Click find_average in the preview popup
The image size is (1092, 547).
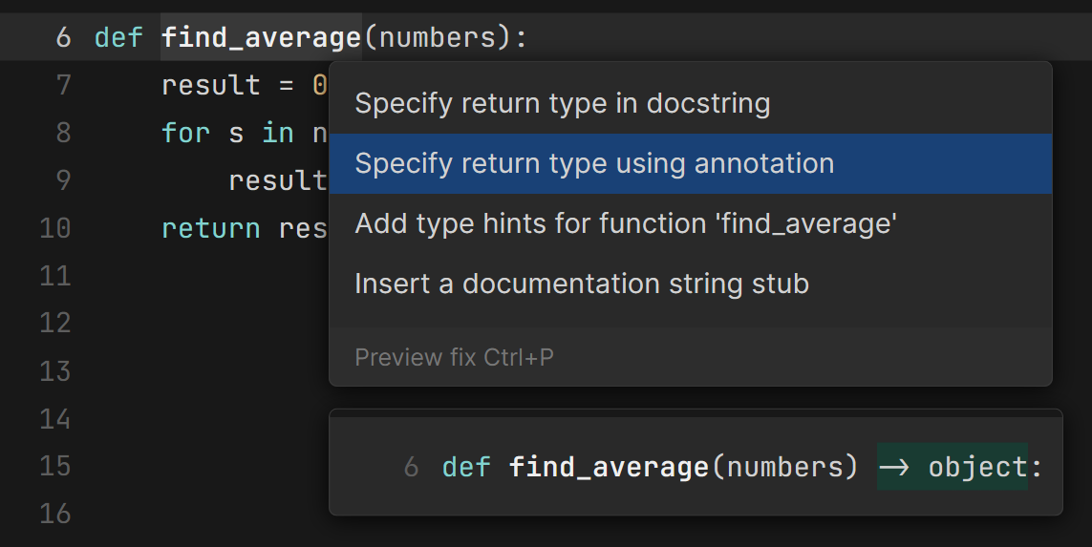click(x=608, y=467)
